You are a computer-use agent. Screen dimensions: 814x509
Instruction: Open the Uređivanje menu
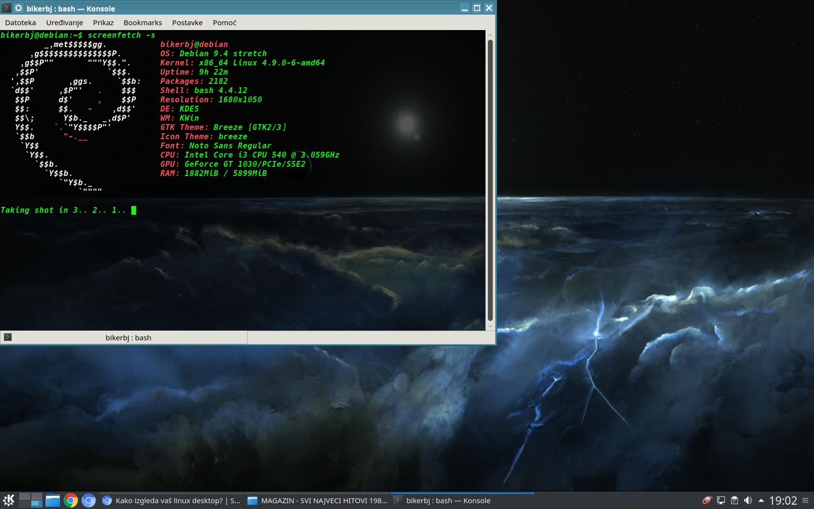pos(64,22)
